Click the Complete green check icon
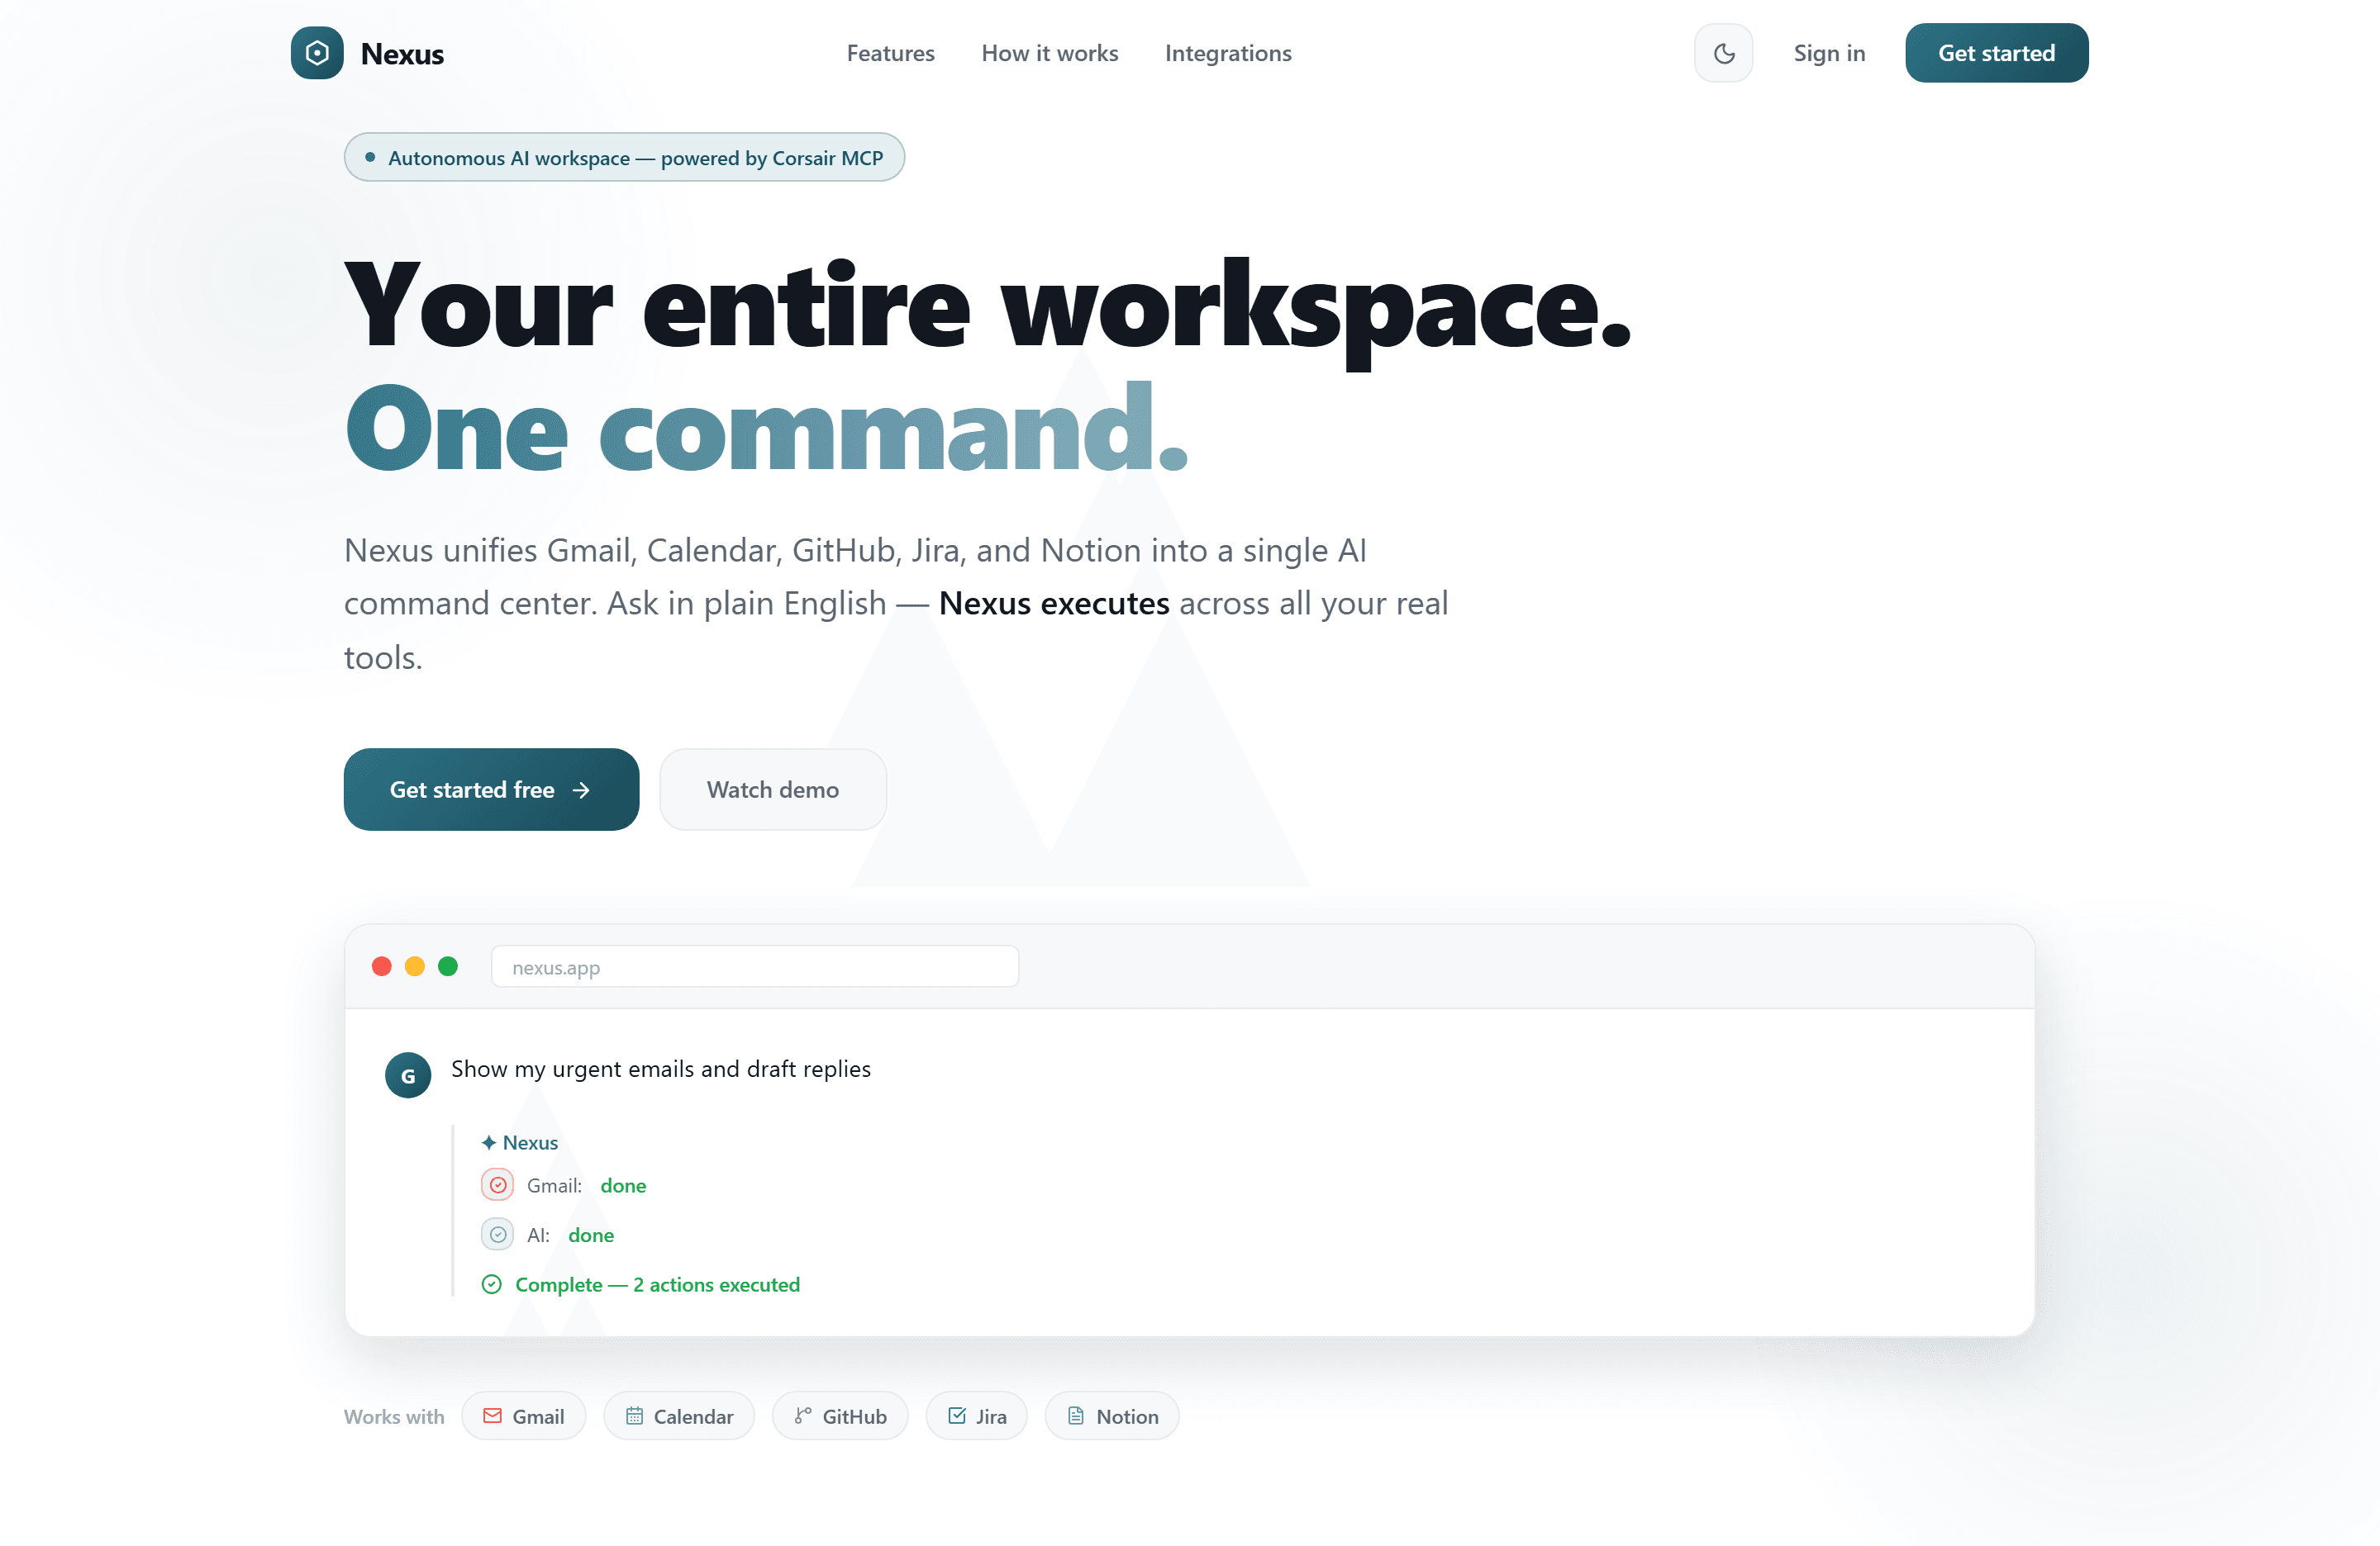Screen dimensions: 2380x1546 (491, 1284)
